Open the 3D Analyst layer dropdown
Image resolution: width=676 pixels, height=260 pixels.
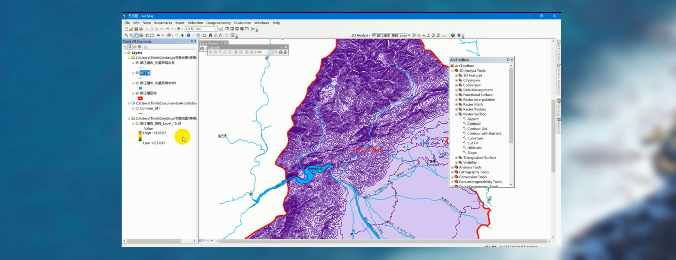point(409,35)
